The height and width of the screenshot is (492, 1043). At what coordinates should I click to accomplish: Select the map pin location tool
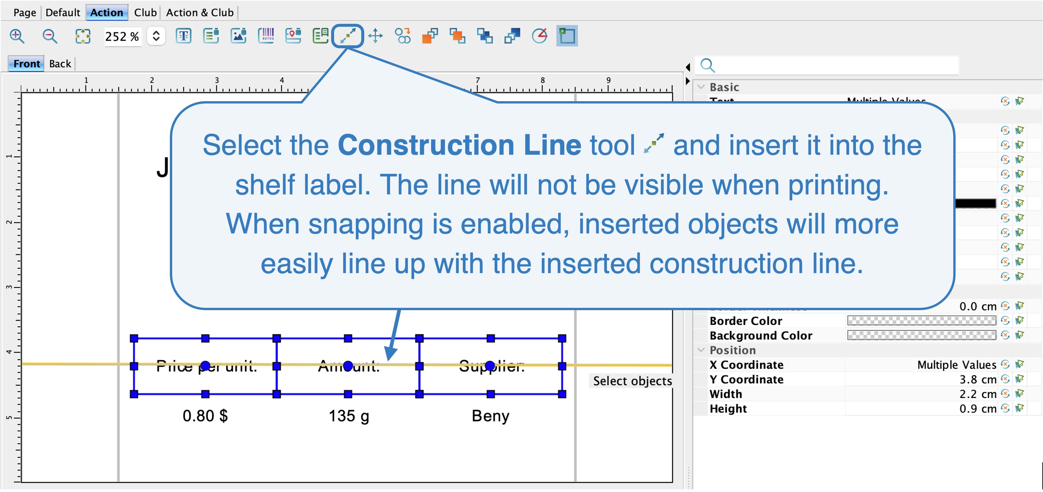point(293,36)
